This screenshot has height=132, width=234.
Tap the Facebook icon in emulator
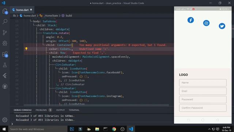tap(190, 20)
